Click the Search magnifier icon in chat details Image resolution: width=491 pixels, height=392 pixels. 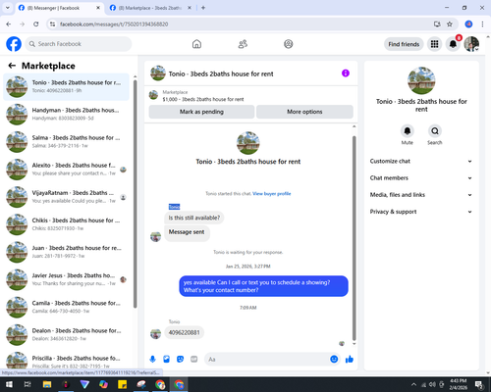[435, 131]
